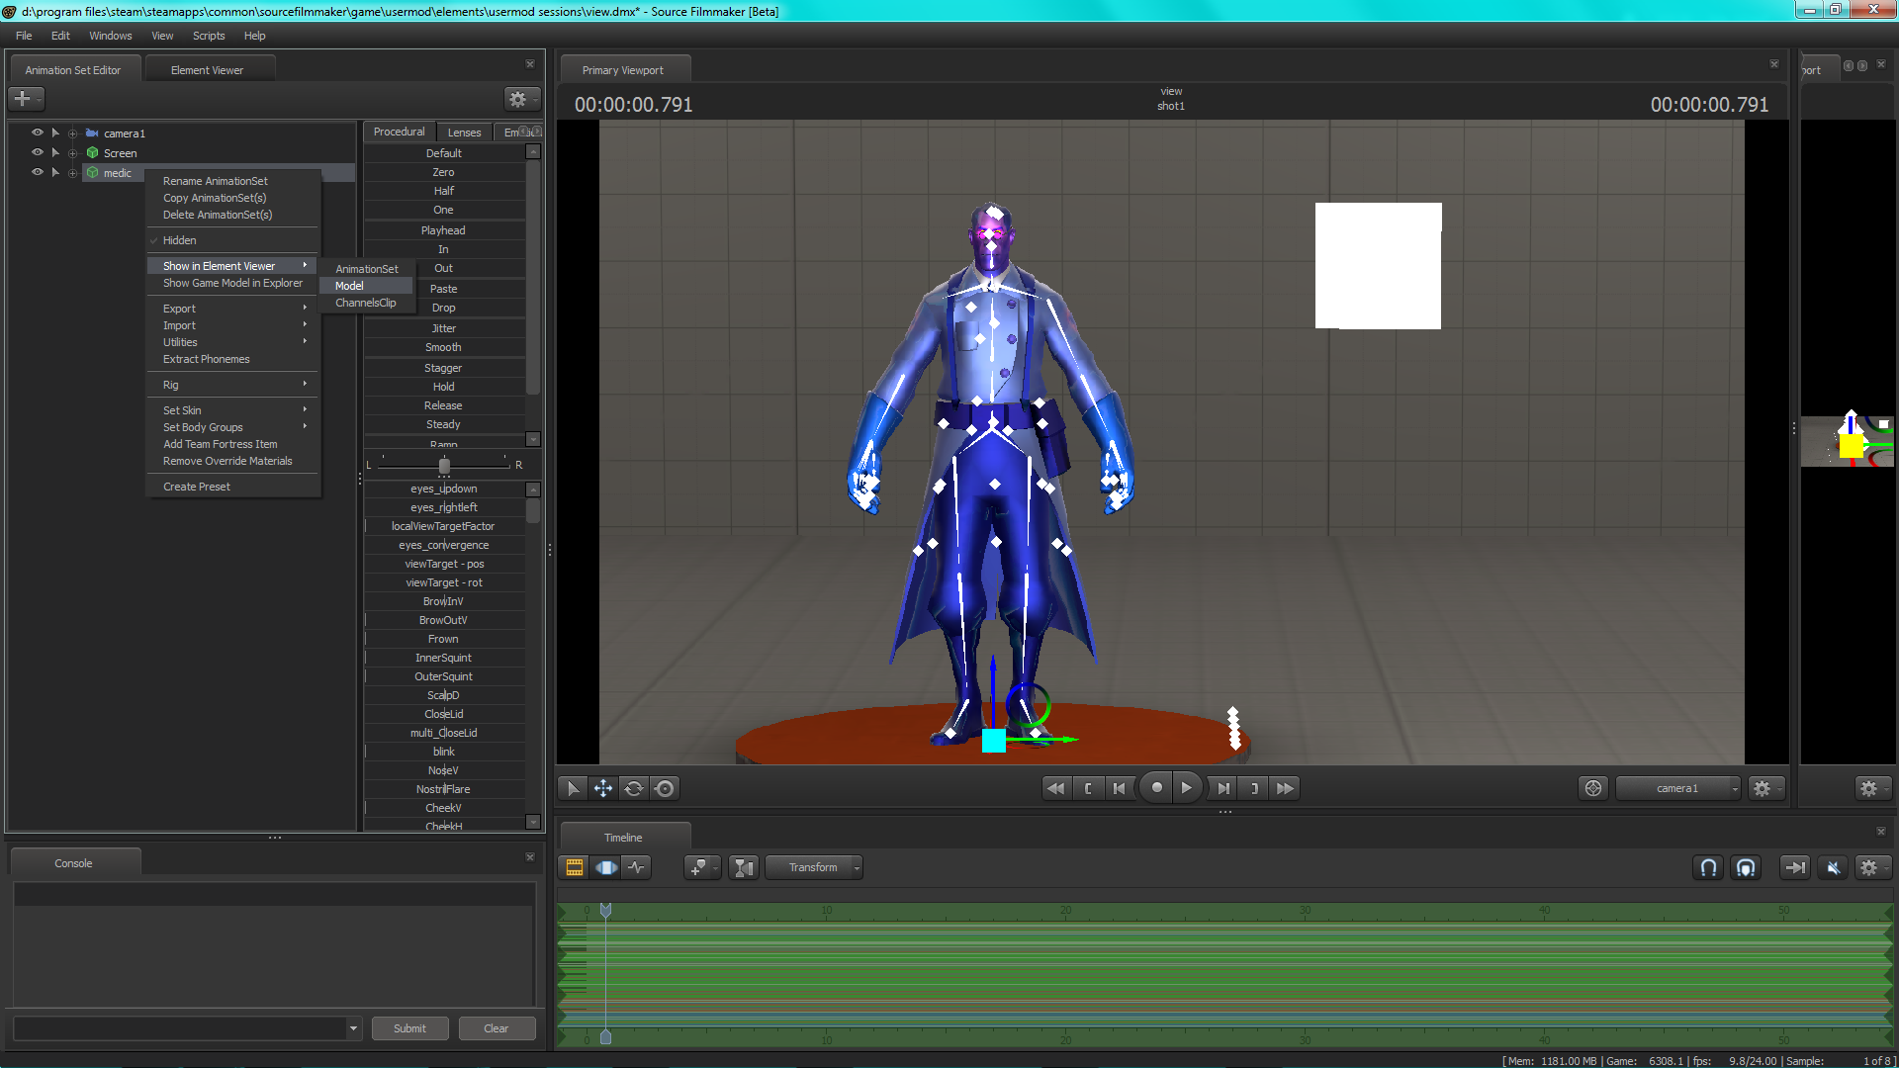1899x1068 pixels.
Task: Switch to the Motion Editor mode
Action: click(605, 867)
